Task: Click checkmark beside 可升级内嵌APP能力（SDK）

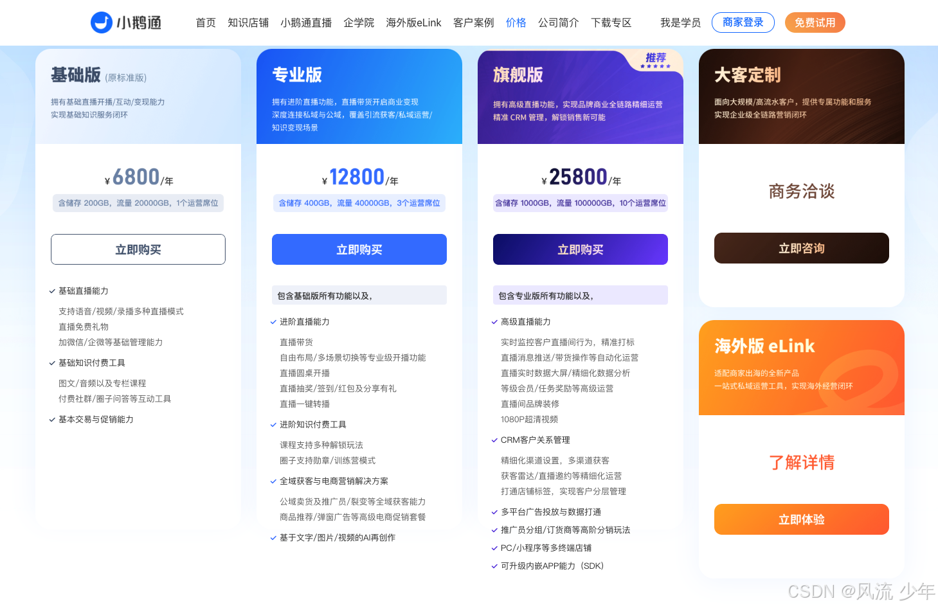Action: tap(494, 566)
